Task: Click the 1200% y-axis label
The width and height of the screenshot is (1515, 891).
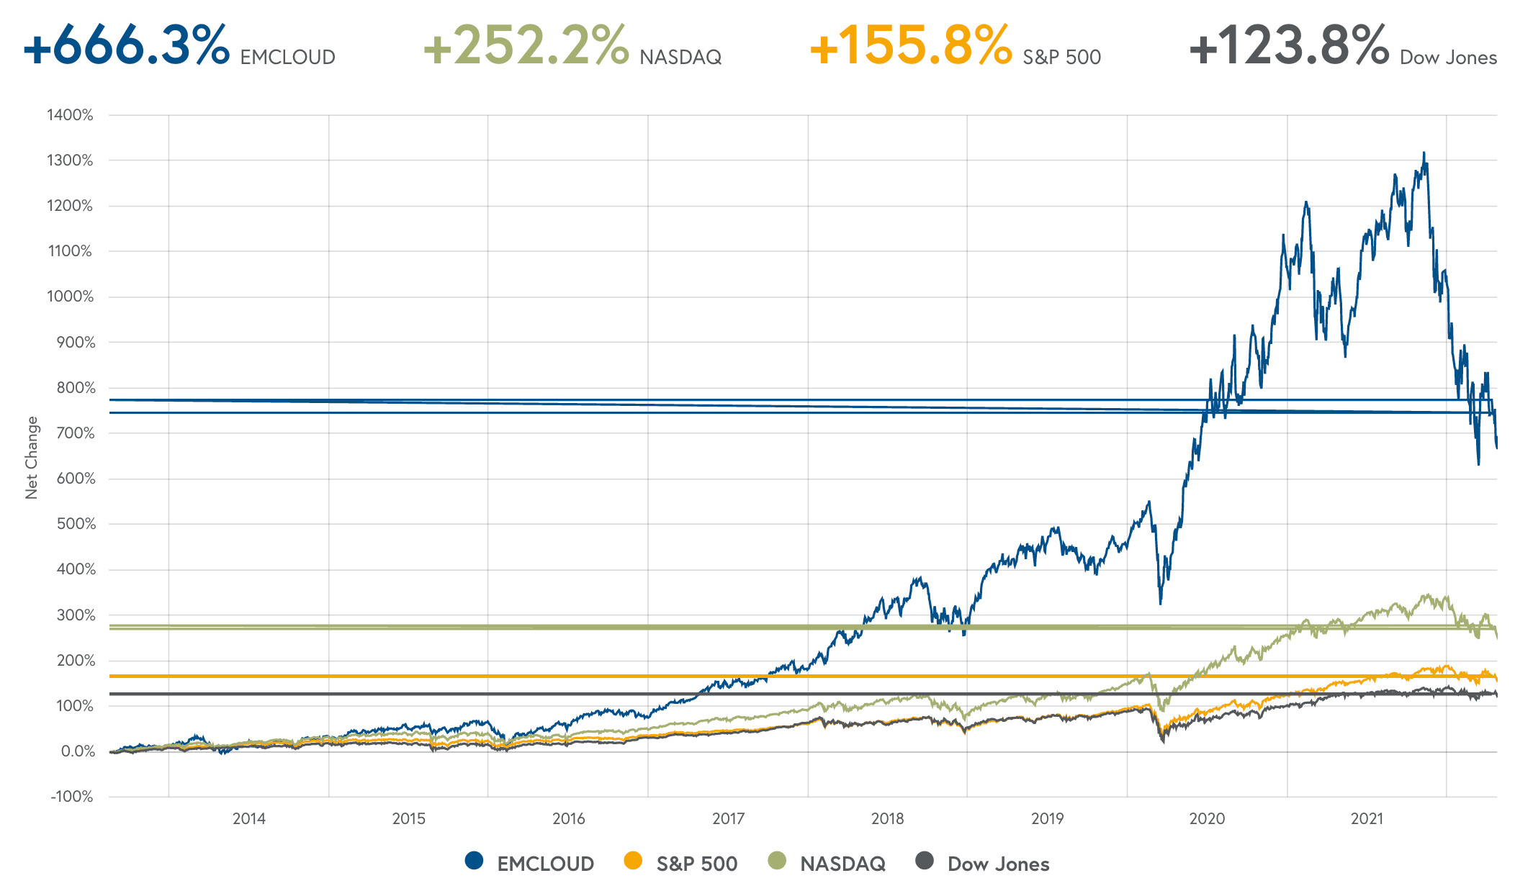Action: pos(71,206)
